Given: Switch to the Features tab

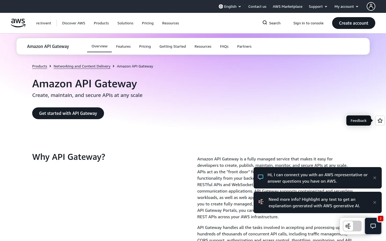Looking at the screenshot, I should [123, 46].
